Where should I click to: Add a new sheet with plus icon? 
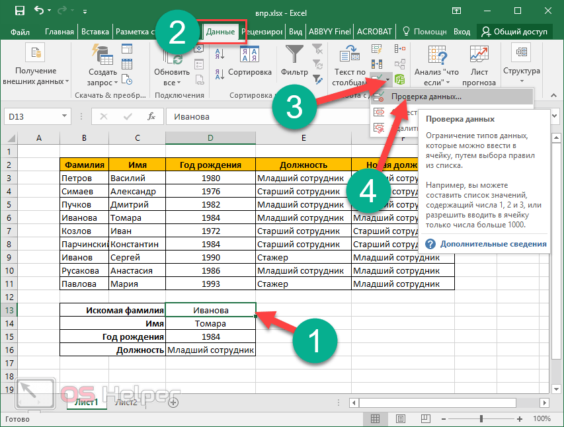pyautogui.click(x=173, y=402)
